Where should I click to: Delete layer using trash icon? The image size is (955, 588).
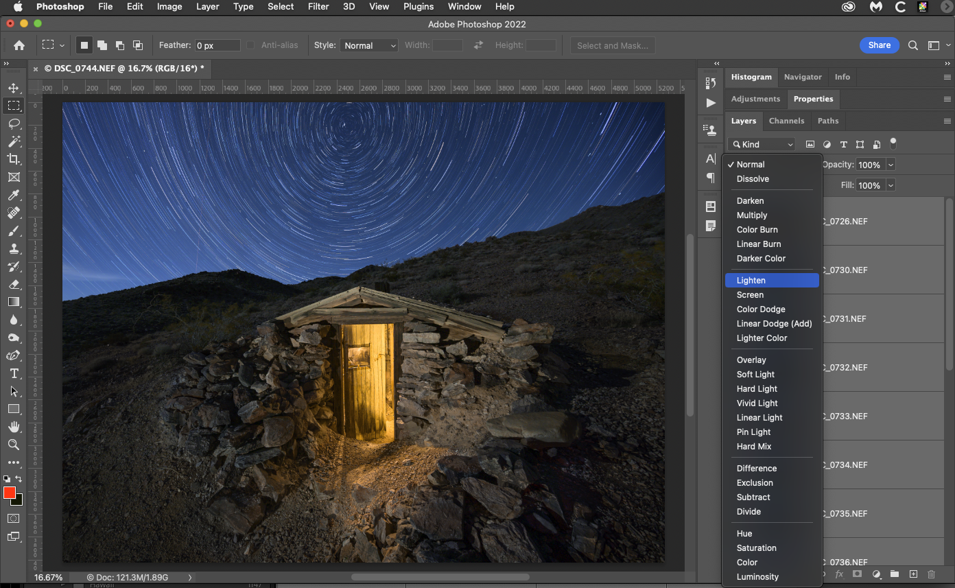[930, 574]
